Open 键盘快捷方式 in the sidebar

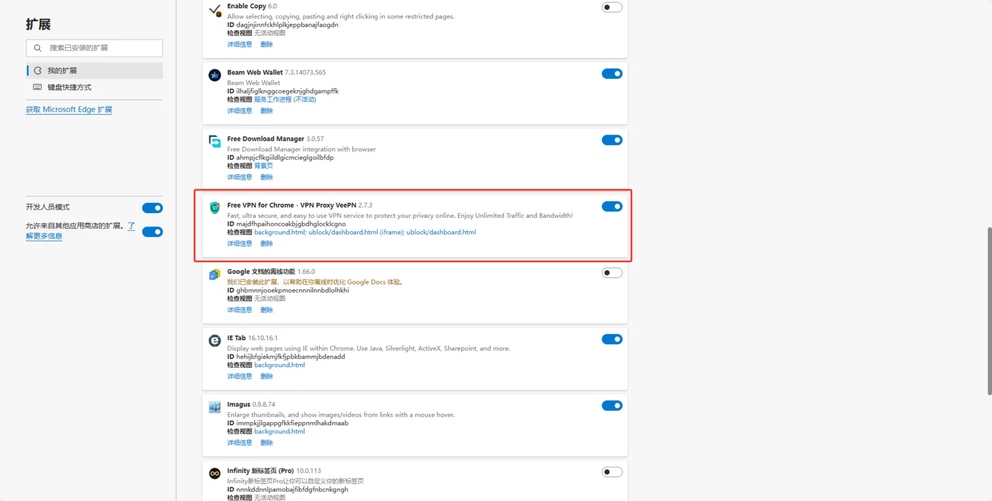[x=95, y=87]
